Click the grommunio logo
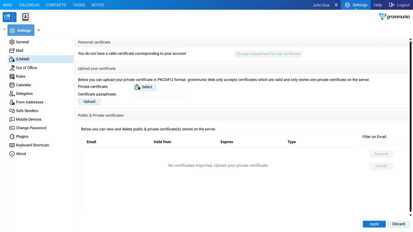This screenshot has width=413, height=232. [x=394, y=17]
